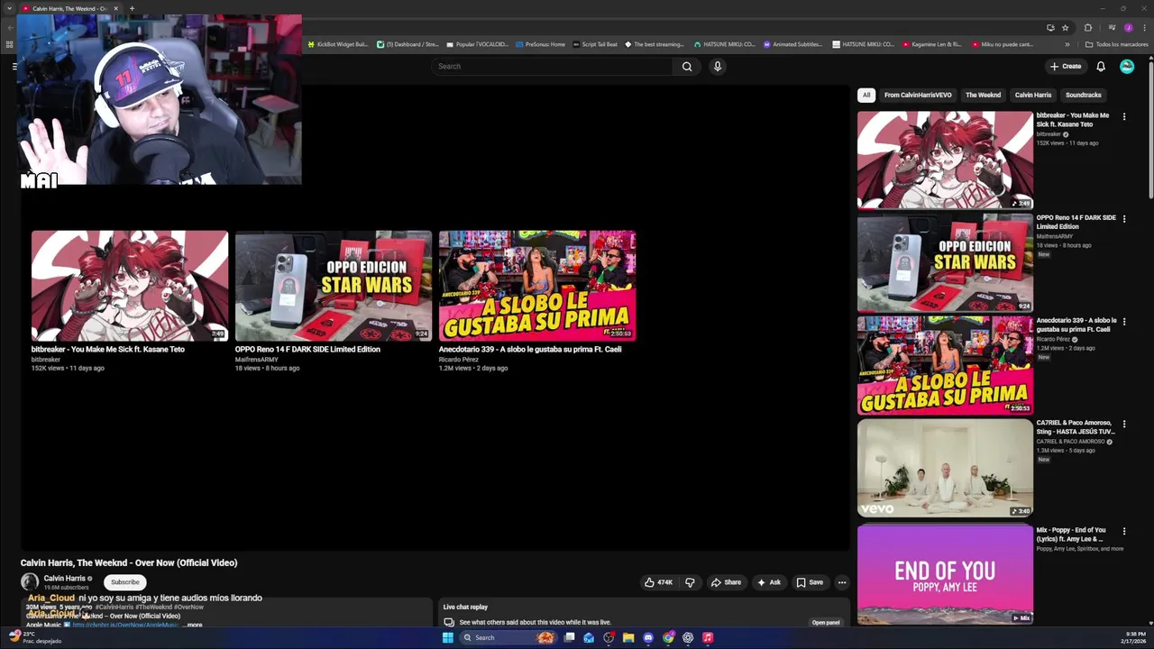Open Ricardo Pérez channel under end-screen video

click(459, 359)
